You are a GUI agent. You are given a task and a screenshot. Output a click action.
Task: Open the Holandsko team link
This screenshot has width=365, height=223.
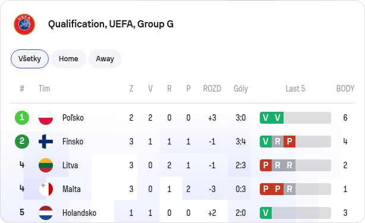click(x=79, y=213)
